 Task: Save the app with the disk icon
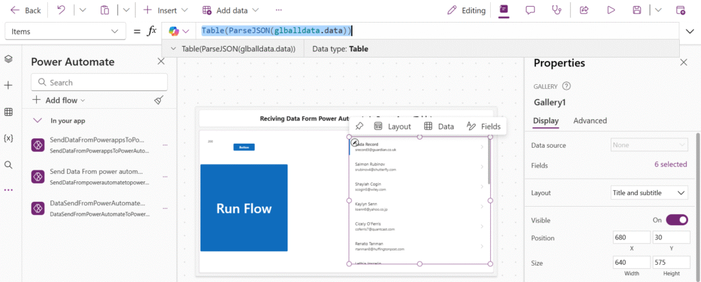point(637,10)
